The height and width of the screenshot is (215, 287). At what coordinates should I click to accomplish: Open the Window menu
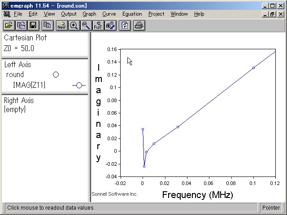[x=179, y=14]
